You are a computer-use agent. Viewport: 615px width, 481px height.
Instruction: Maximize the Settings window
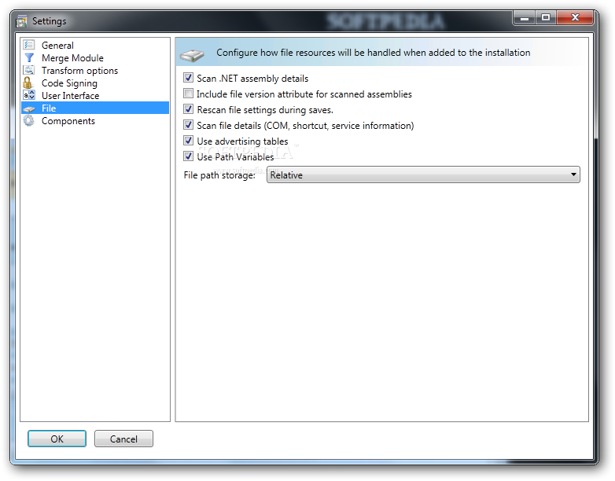click(546, 17)
